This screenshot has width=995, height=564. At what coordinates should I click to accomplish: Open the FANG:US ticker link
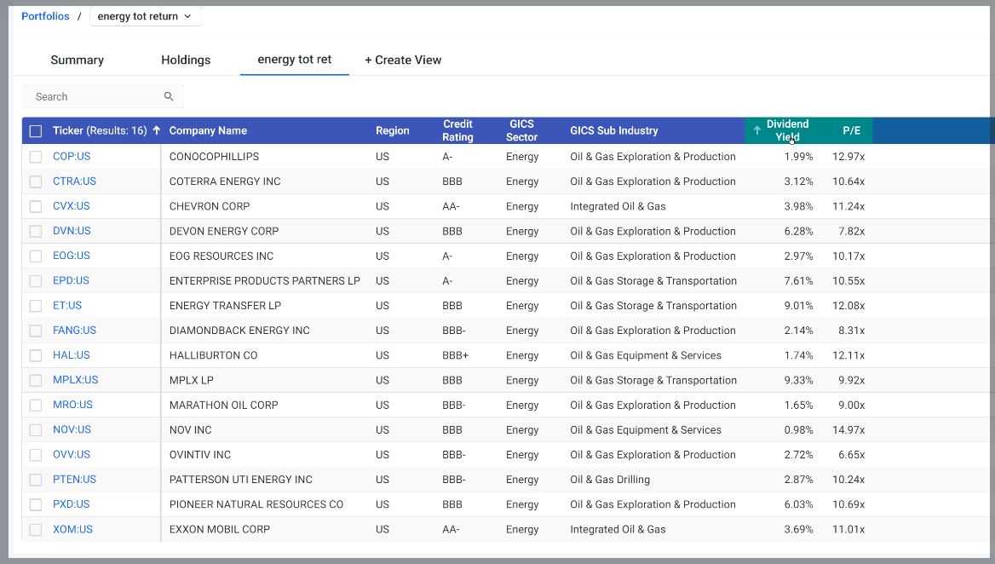(74, 330)
